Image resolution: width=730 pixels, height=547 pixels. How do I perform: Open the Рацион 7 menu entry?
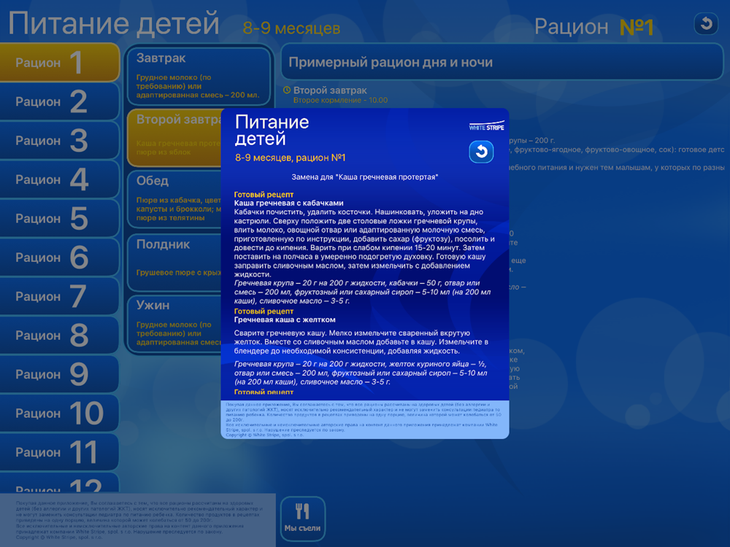pyautogui.click(x=59, y=296)
